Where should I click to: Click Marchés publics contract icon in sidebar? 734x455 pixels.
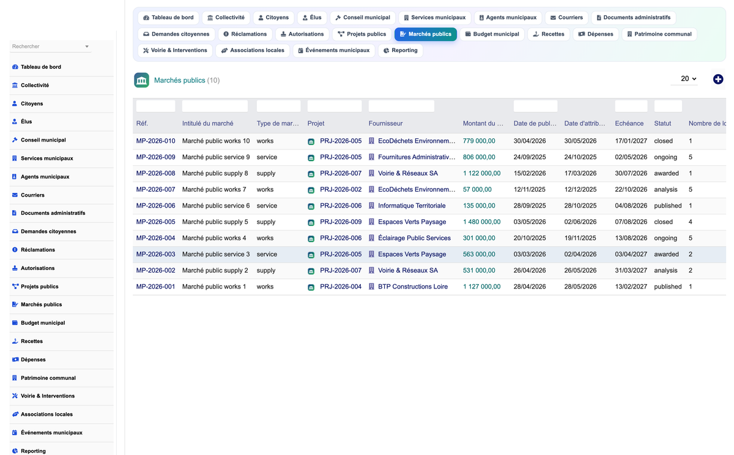15,304
